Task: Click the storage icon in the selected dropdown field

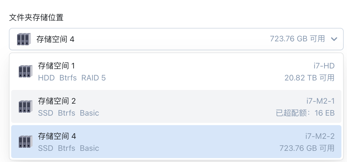Action: 23,39
